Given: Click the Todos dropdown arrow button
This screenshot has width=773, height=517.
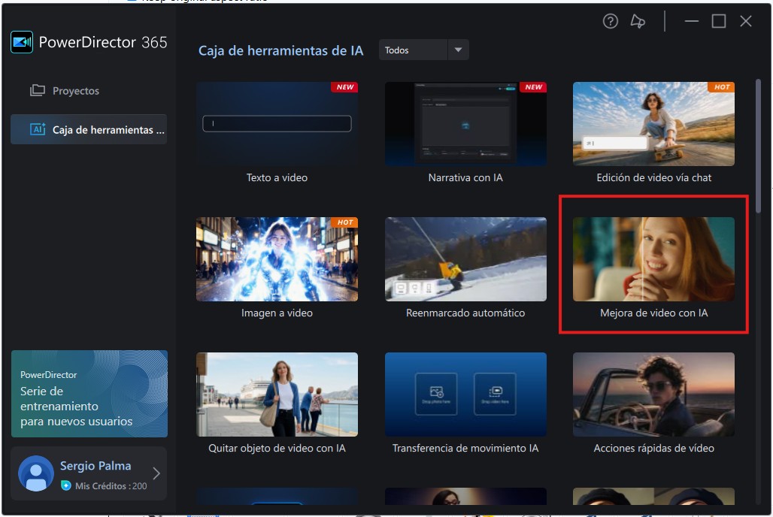Looking at the screenshot, I should 458,50.
